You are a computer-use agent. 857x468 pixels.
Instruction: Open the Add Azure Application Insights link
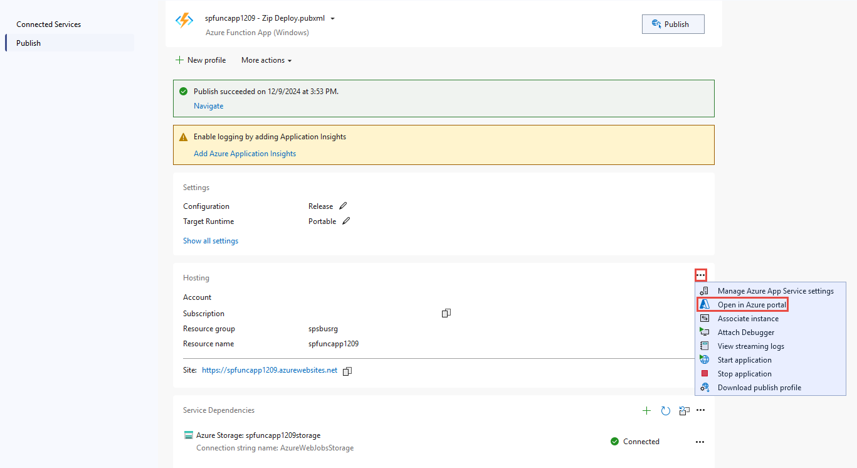coord(244,153)
